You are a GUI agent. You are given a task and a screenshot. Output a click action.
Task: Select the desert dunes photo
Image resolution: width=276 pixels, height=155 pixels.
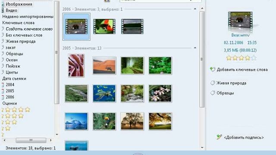click(x=104, y=65)
